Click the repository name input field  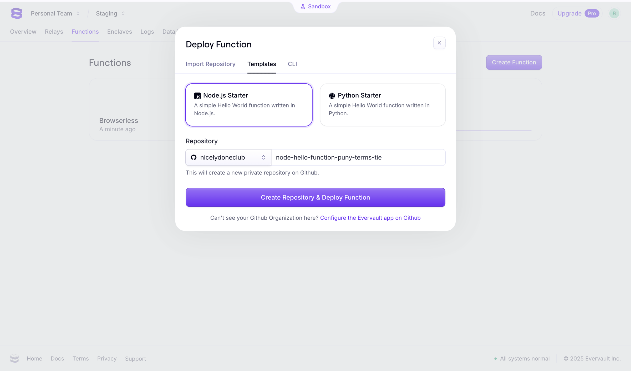(x=358, y=157)
